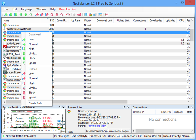Viewport: 196px width, 140px height.
Task: Sort by the Connections column header
Action: [x=139, y=21]
